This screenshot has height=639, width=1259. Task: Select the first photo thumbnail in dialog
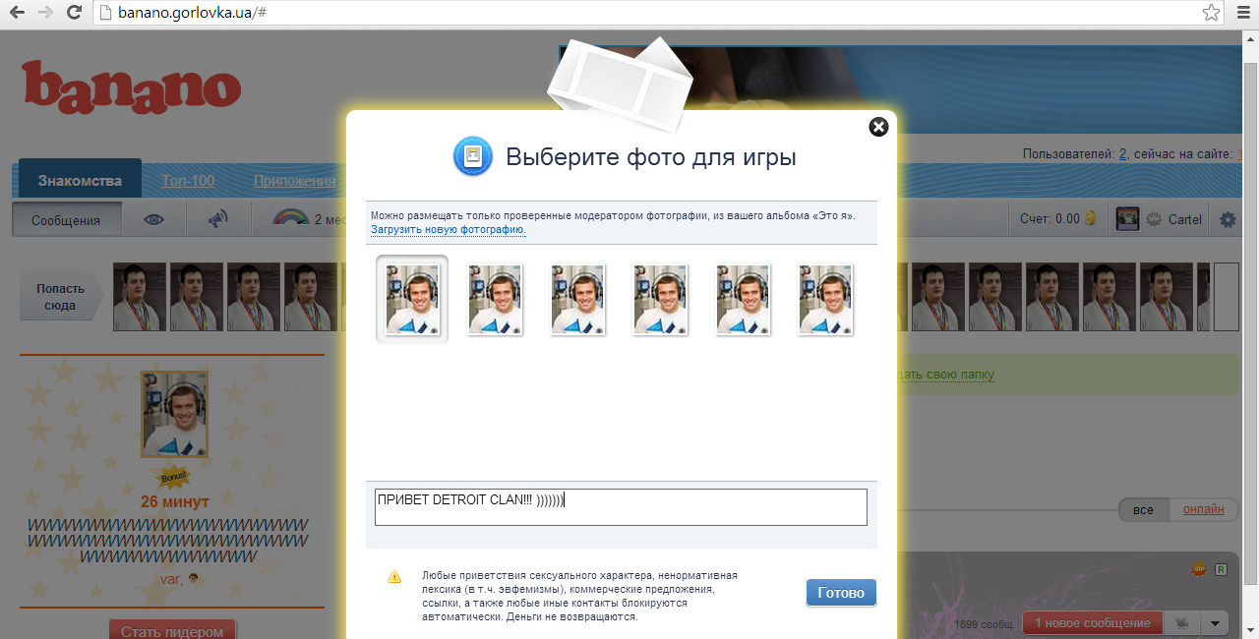pyautogui.click(x=412, y=299)
